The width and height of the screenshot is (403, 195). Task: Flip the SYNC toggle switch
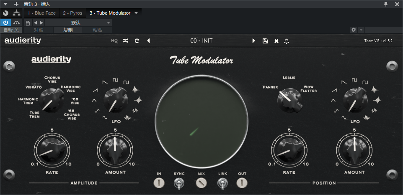tap(179, 183)
